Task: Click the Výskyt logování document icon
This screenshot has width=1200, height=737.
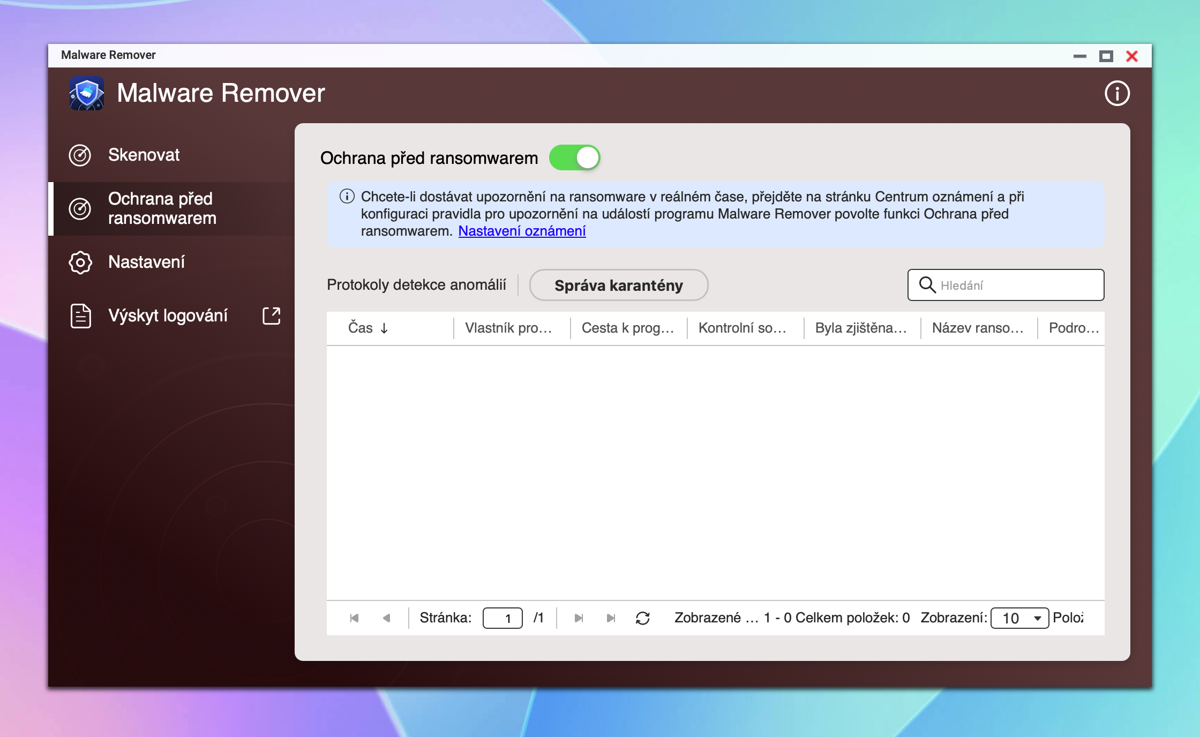Action: click(81, 316)
